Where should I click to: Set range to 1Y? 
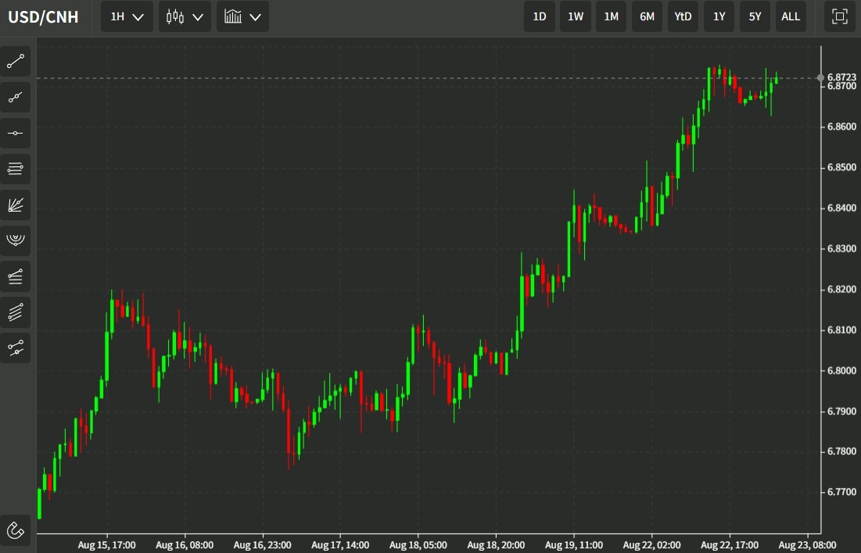tap(719, 16)
